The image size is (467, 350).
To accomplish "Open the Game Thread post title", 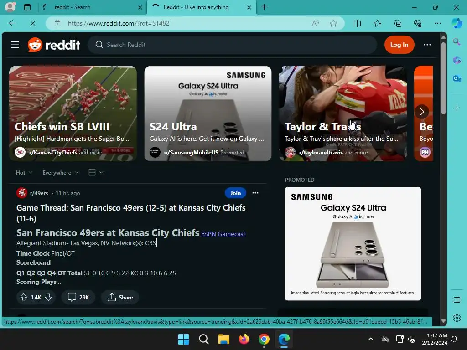I will tap(131, 213).
